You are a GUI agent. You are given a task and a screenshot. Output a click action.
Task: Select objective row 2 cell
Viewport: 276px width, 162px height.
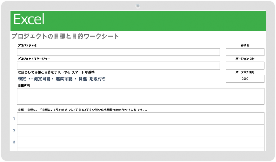point(140,130)
